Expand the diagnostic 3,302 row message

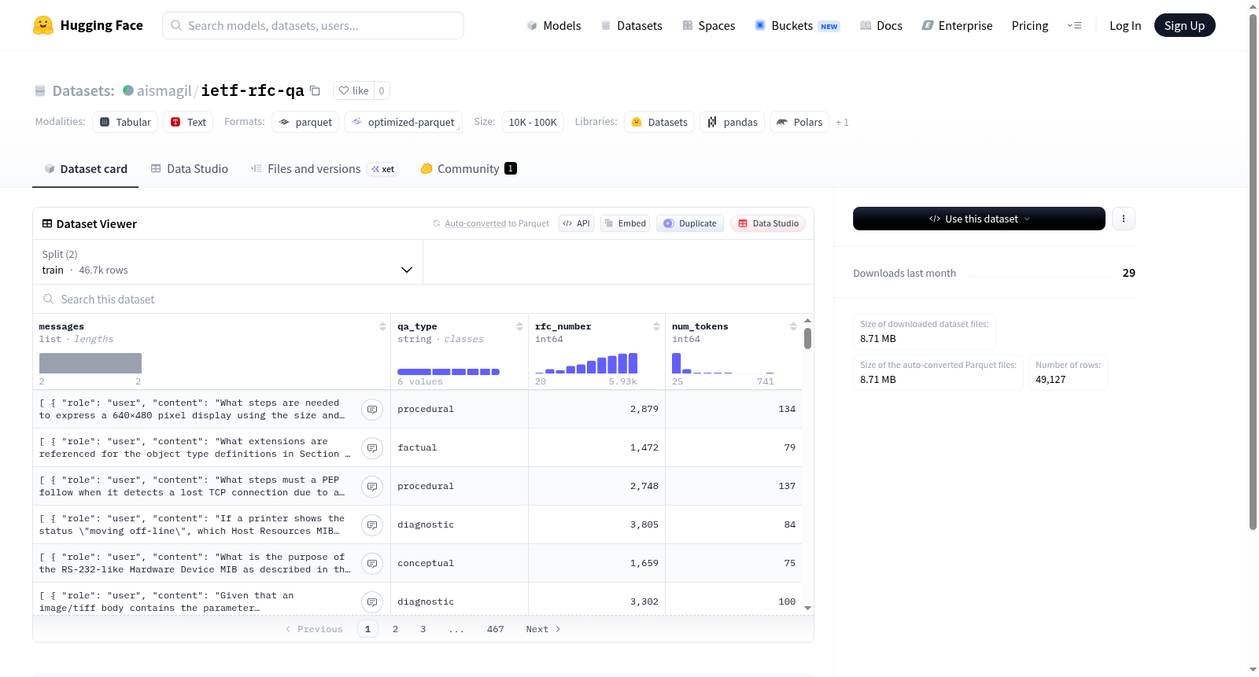coord(372,602)
